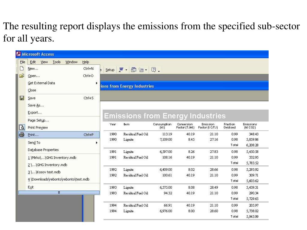Open recent file Kosov test.mdb
The width and height of the screenshot is (307, 230).
(x=59, y=172)
